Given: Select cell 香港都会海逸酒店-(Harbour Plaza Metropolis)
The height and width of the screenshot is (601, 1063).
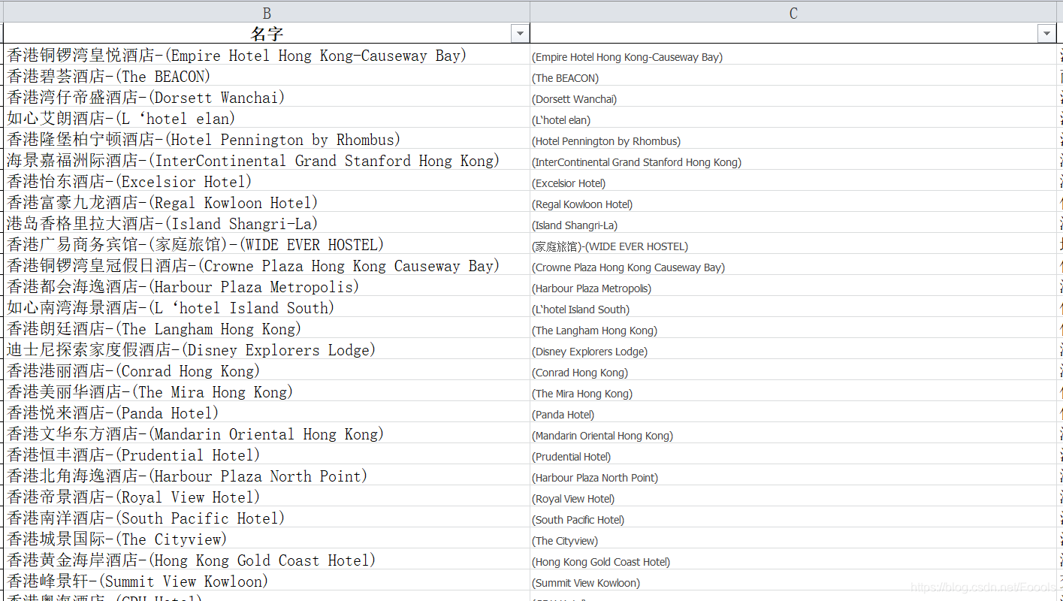Looking at the screenshot, I should (x=267, y=286).
